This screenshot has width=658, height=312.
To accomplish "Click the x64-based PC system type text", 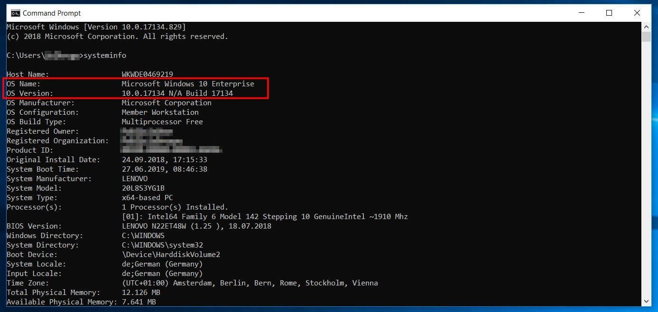I will coord(147,197).
